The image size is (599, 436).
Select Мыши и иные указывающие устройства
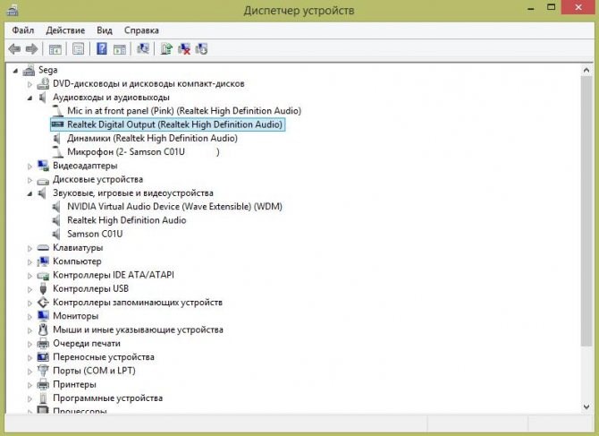pos(138,329)
